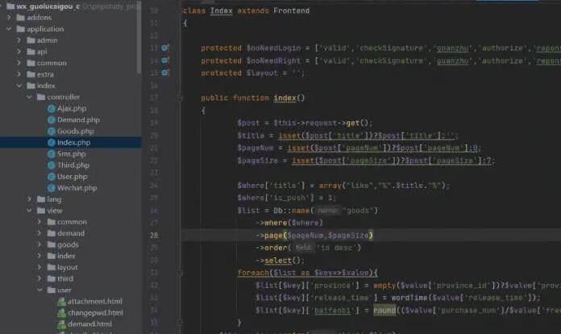Collapse the application folder arrow
Screen dimensions: 561x334
pos(8,29)
